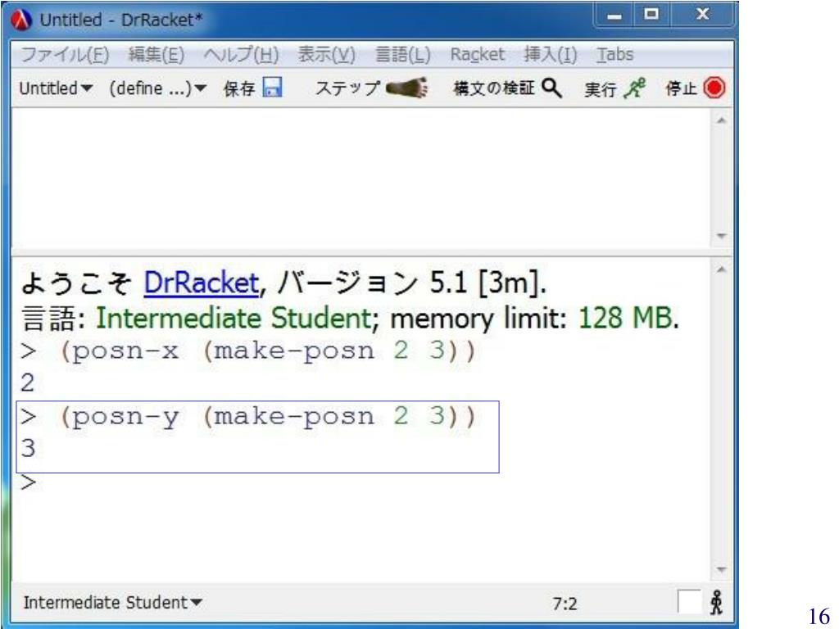
Task: Click the running figure status icon
Action: [716, 603]
